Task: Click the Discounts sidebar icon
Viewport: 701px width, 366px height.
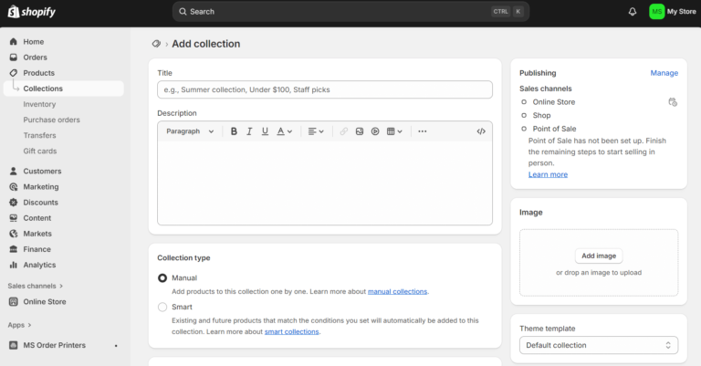Action: coord(14,203)
